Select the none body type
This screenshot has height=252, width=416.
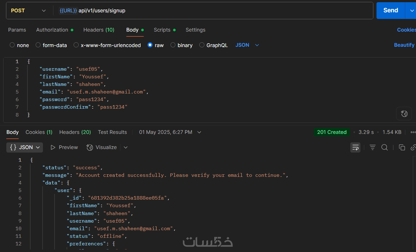coord(19,45)
